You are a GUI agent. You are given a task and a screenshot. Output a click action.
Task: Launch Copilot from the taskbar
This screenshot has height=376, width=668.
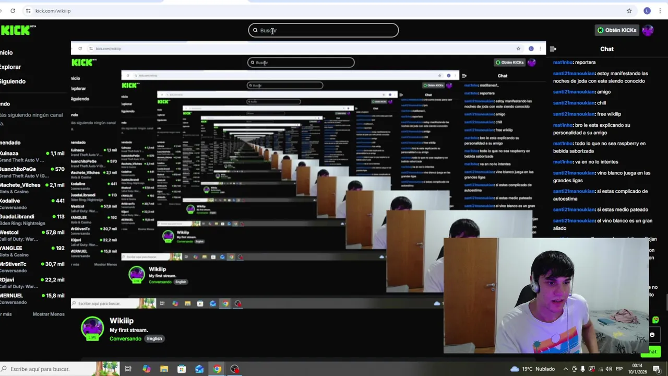[146, 369]
